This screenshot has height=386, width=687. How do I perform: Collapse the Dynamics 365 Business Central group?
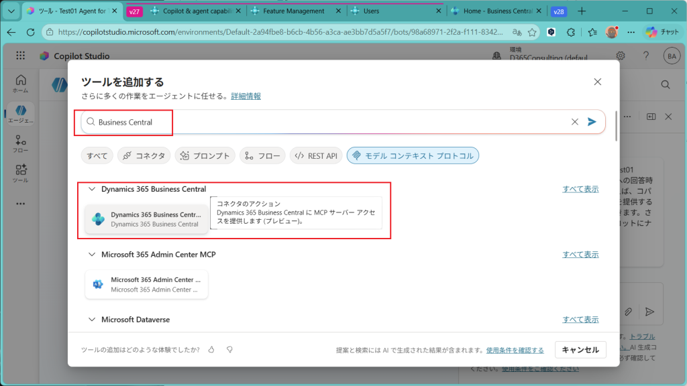coord(92,189)
